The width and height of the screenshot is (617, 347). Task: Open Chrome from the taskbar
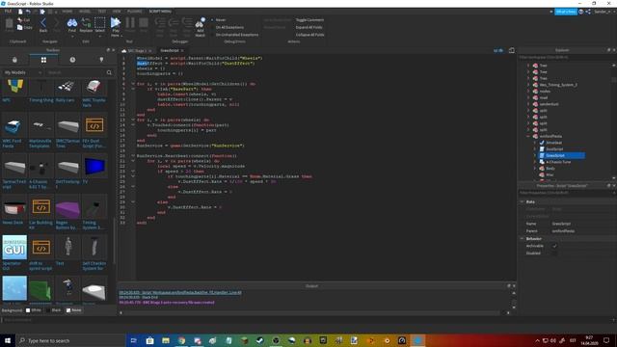[181, 340]
